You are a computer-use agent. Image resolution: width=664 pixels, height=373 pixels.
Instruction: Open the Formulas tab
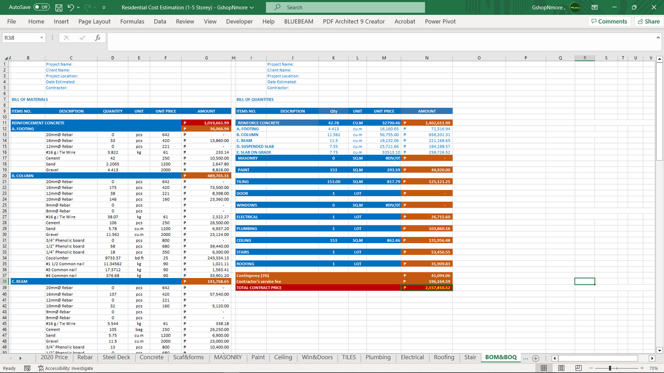(132, 21)
